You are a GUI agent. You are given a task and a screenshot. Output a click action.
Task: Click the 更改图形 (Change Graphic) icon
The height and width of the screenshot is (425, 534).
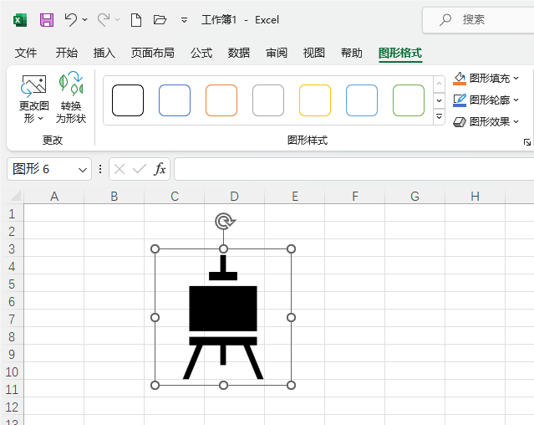coord(33,86)
